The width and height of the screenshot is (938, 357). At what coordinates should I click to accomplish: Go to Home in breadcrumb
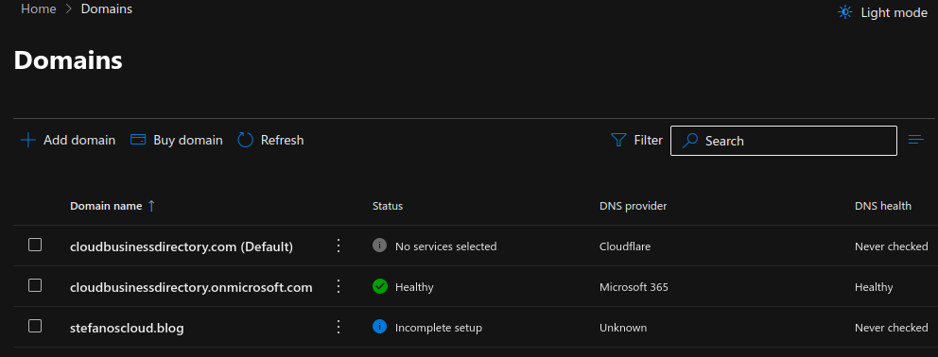[38, 8]
